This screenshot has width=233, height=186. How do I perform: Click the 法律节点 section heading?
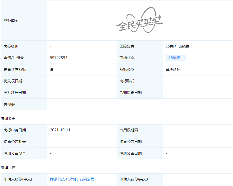pos(8,118)
